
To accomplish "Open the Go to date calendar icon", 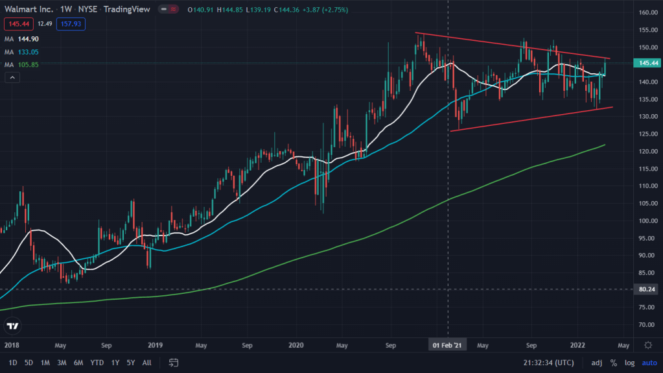I will point(174,362).
